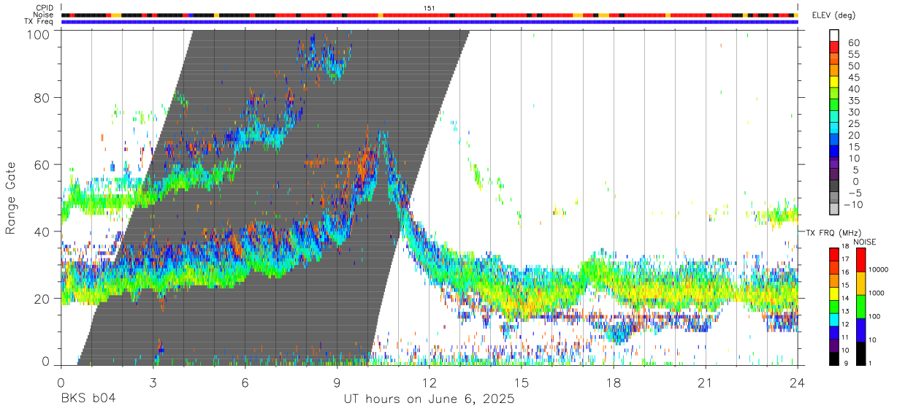This screenshot has height=414, width=897.
Task: Click the CPID value '151'
Action: coord(430,8)
